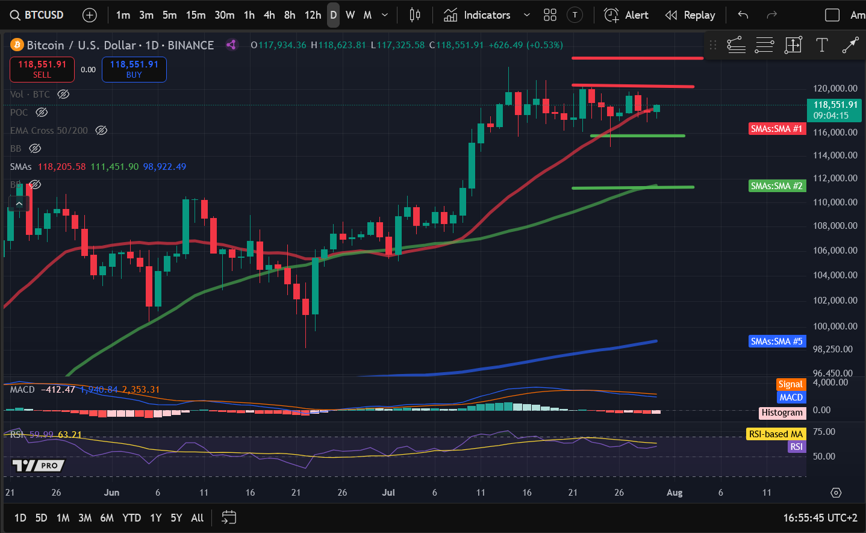
Task: Click the MACD blue label
Action: click(x=791, y=397)
